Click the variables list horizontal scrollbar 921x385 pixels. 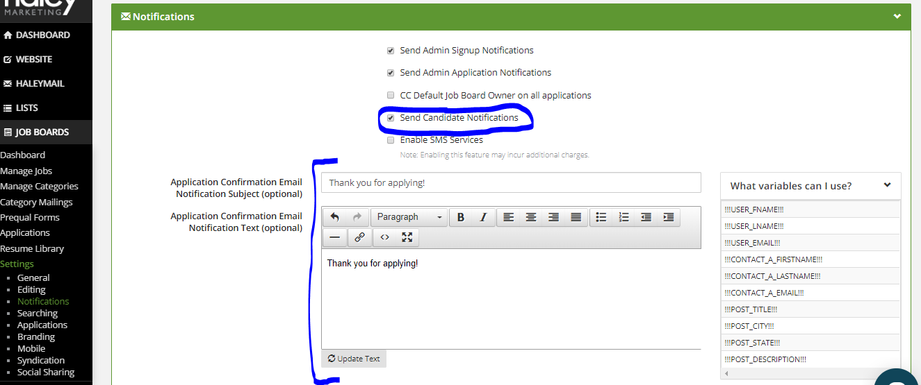[810, 373]
